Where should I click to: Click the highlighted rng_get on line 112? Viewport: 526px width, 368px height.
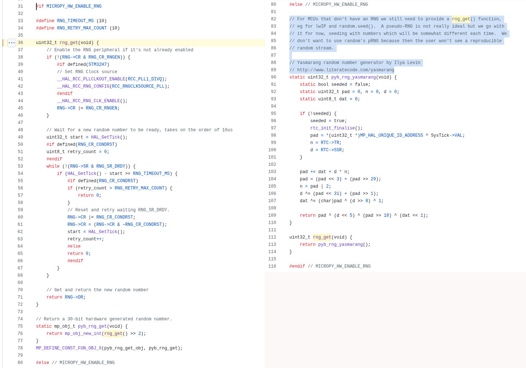[322, 237]
